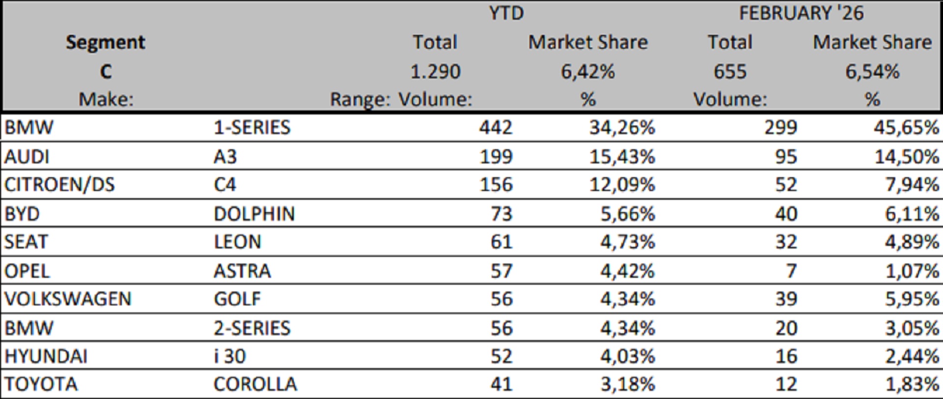943x399 pixels.
Task: Click the Segment column header
Action: [x=106, y=42]
